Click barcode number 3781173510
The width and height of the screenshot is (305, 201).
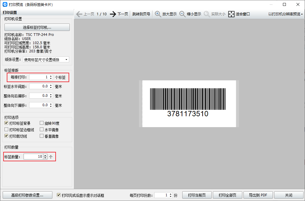tap(188, 114)
